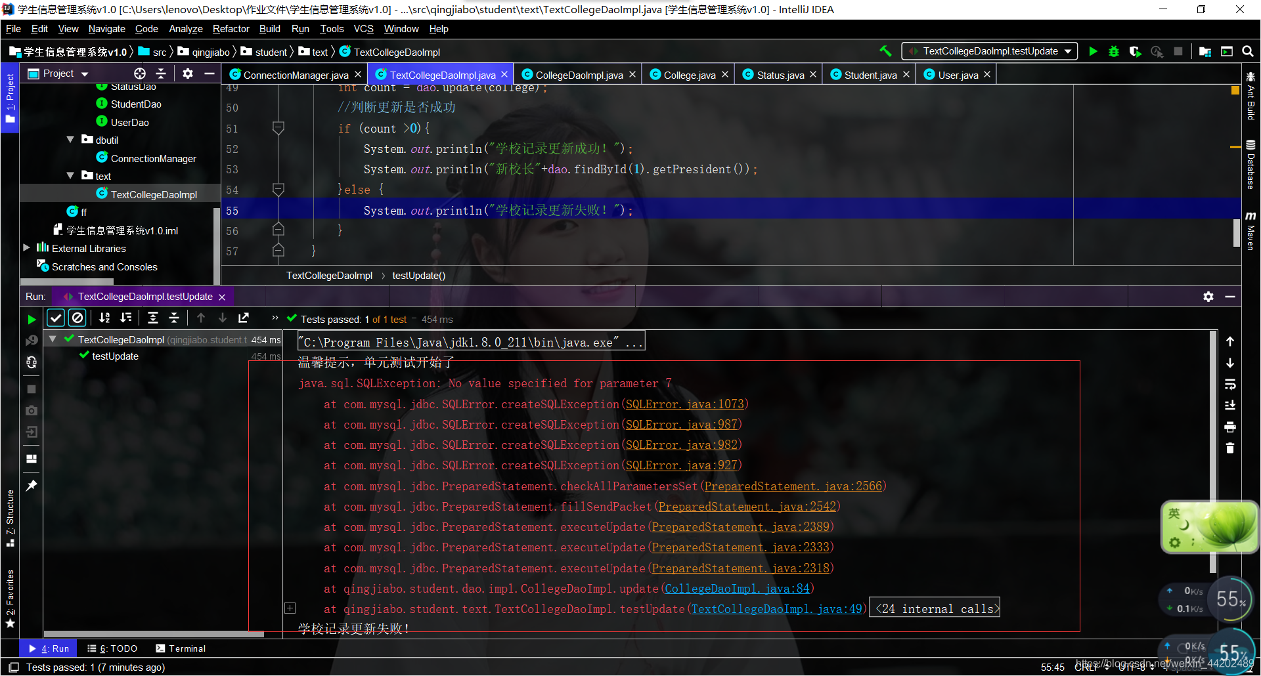Viewport: 1261px width, 676px height.
Task: Expand folded stack trace plus icon
Action: 290,608
